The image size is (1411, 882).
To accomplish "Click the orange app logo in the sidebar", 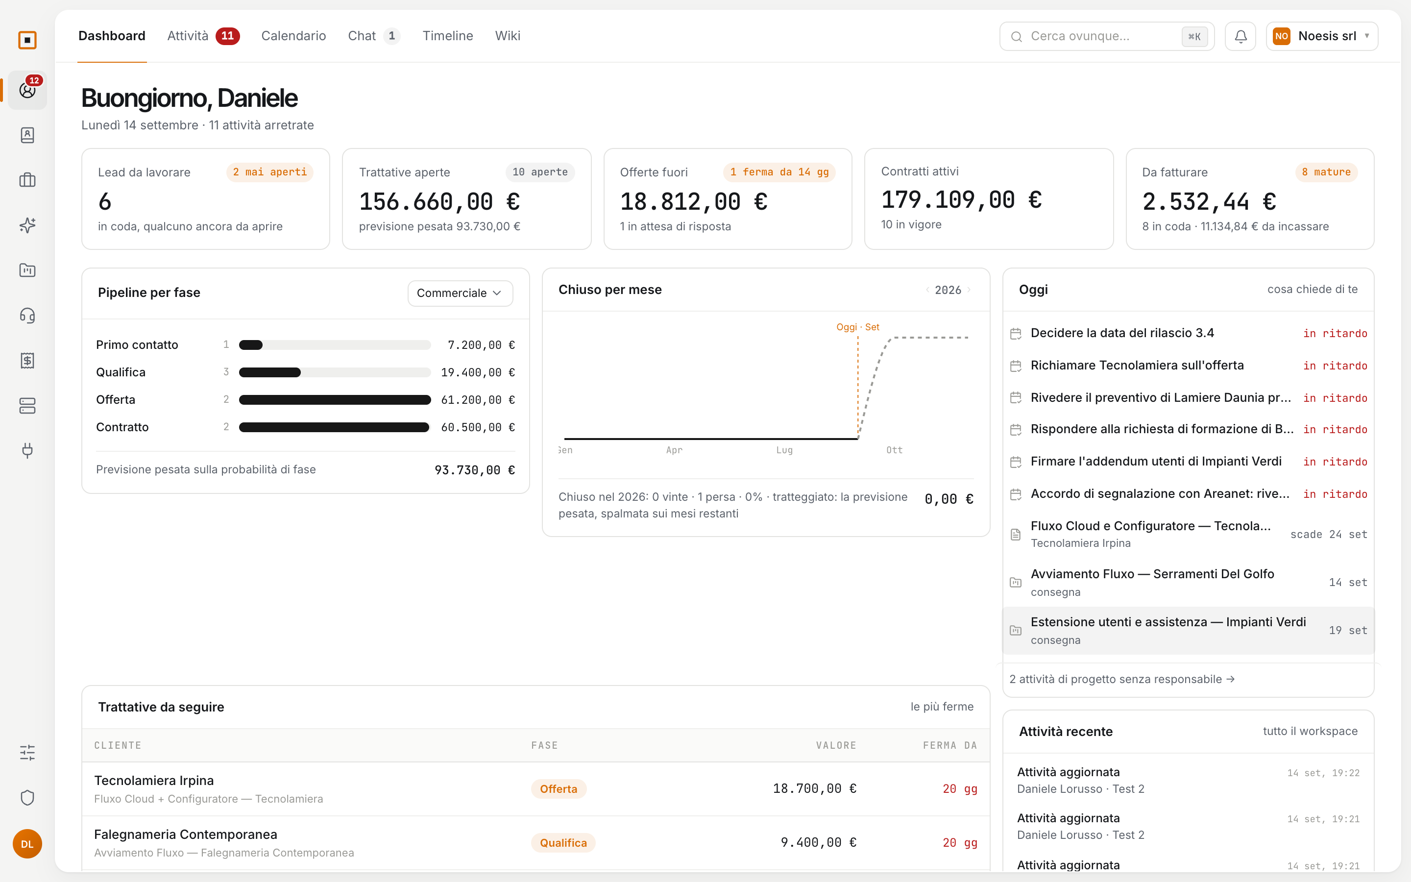I will pos(27,40).
